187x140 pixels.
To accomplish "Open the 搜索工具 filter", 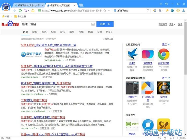I will pyautogui.click(x=108, y=39).
